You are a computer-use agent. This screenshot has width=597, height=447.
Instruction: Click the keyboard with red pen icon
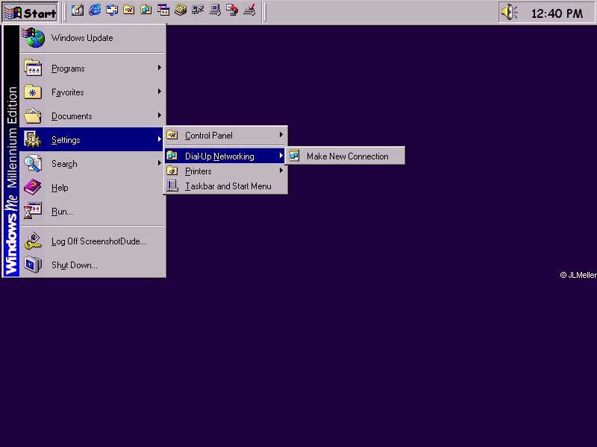tap(249, 10)
